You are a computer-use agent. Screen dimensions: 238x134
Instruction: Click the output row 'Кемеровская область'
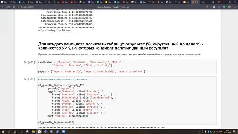tap(66, 15)
